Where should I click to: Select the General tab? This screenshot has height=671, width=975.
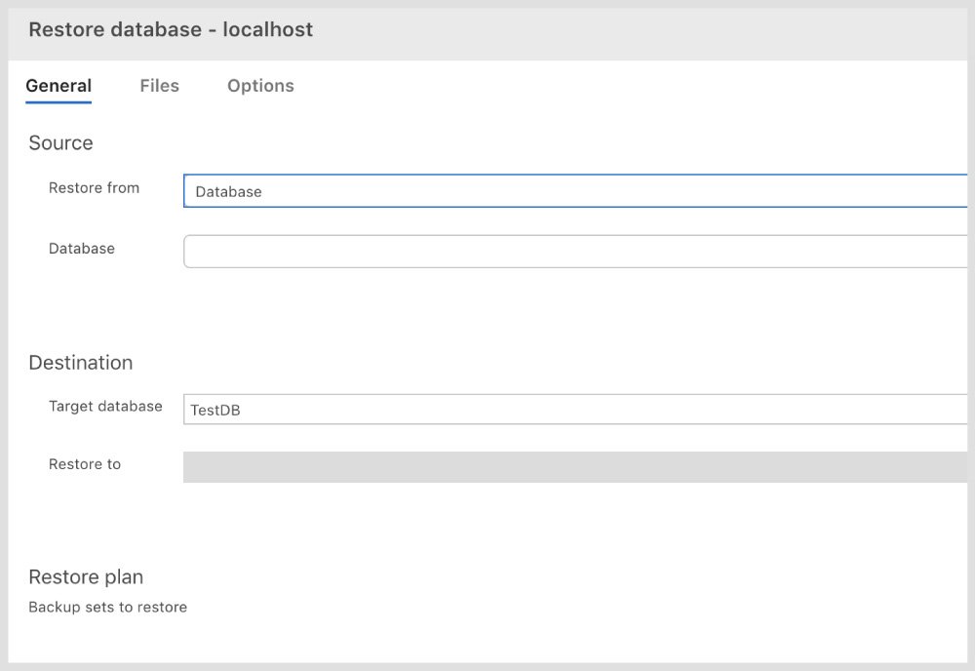tap(58, 86)
